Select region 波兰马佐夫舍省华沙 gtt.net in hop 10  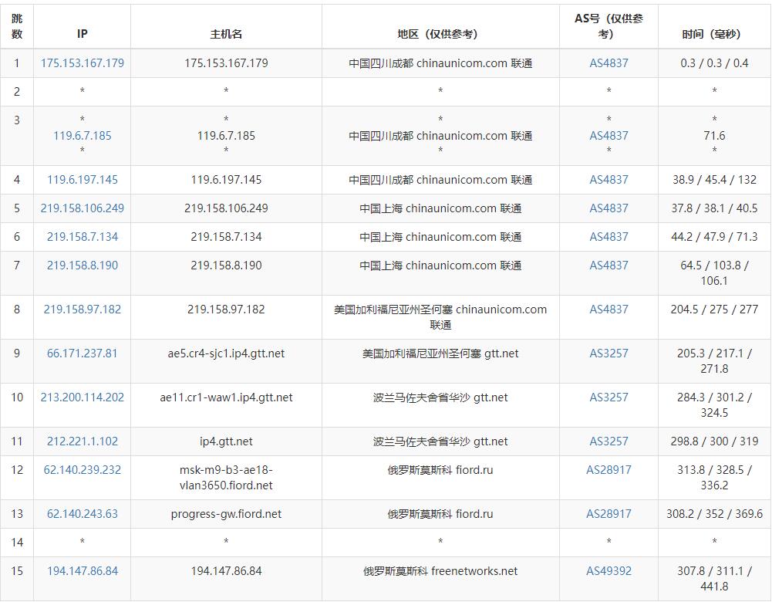pyautogui.click(x=440, y=397)
